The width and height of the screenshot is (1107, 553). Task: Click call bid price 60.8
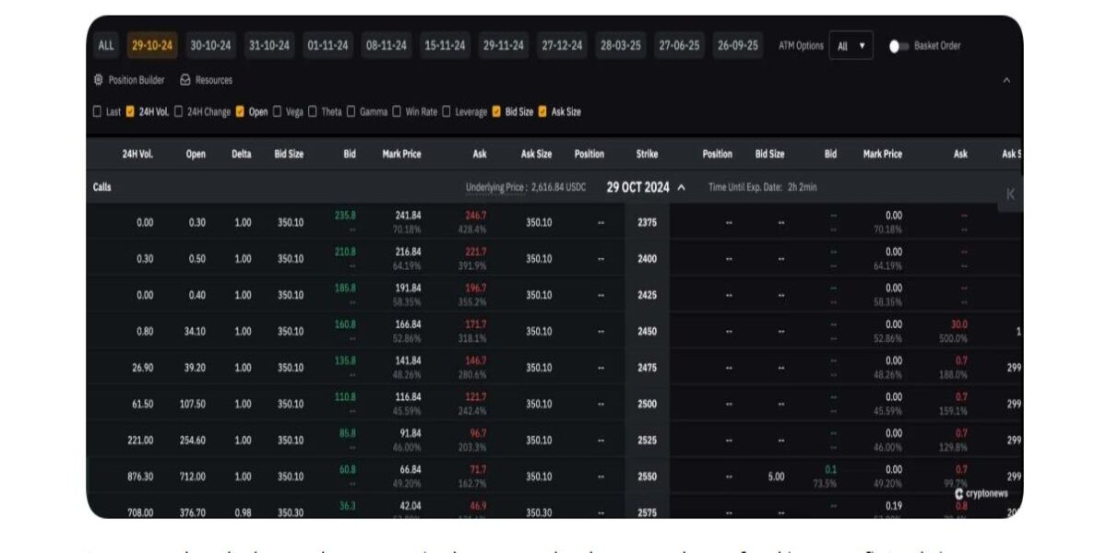point(348,469)
